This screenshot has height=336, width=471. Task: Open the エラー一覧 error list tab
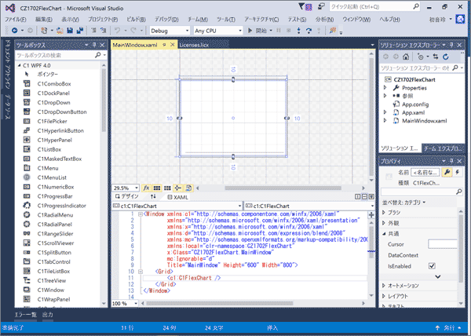click(x=26, y=314)
